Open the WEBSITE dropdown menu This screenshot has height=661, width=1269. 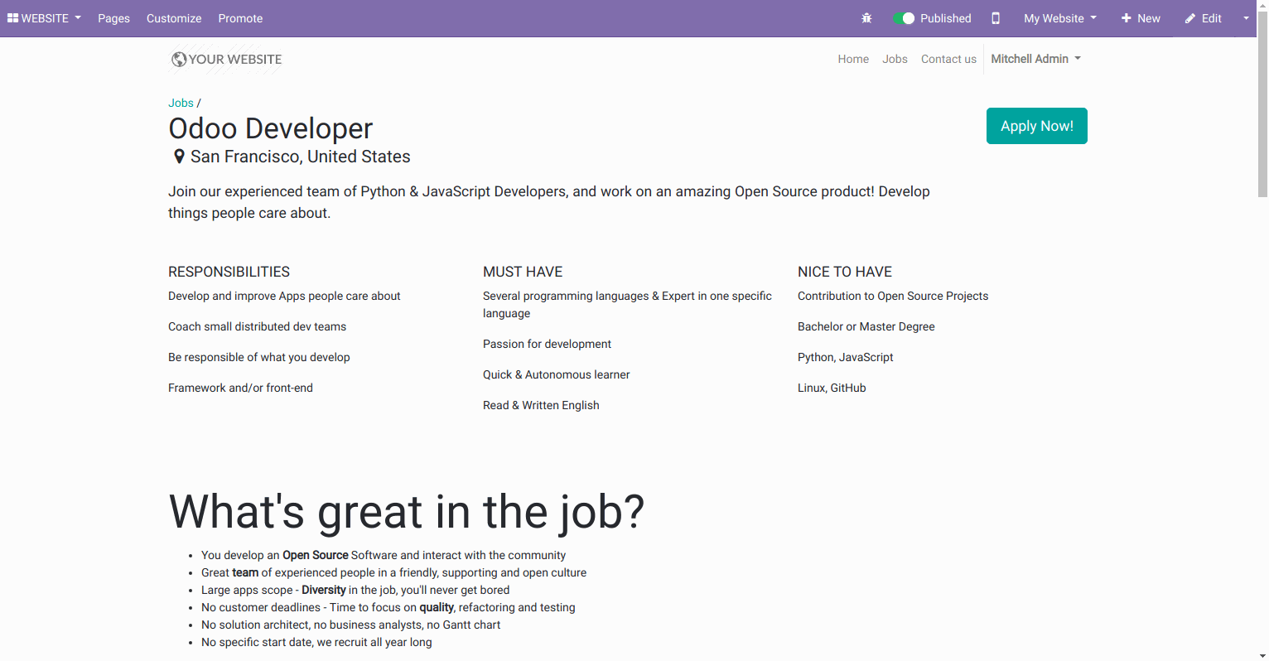pos(44,17)
